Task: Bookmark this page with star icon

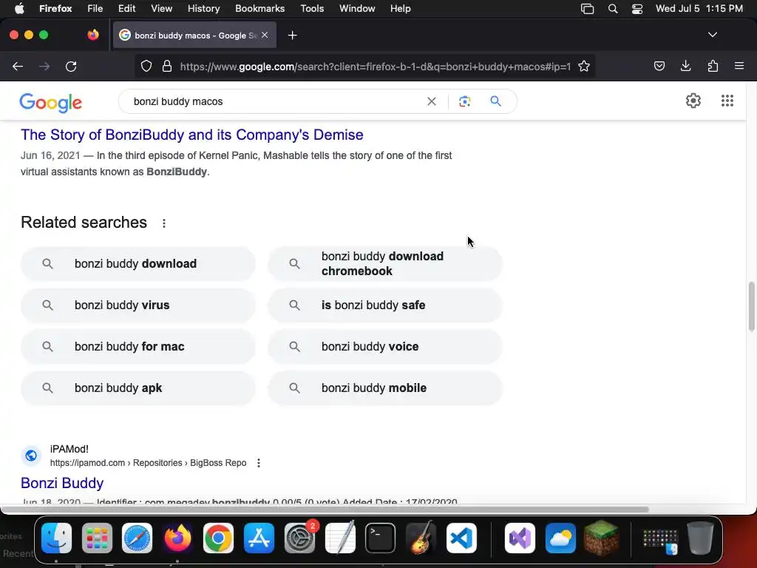Action: [x=584, y=67]
